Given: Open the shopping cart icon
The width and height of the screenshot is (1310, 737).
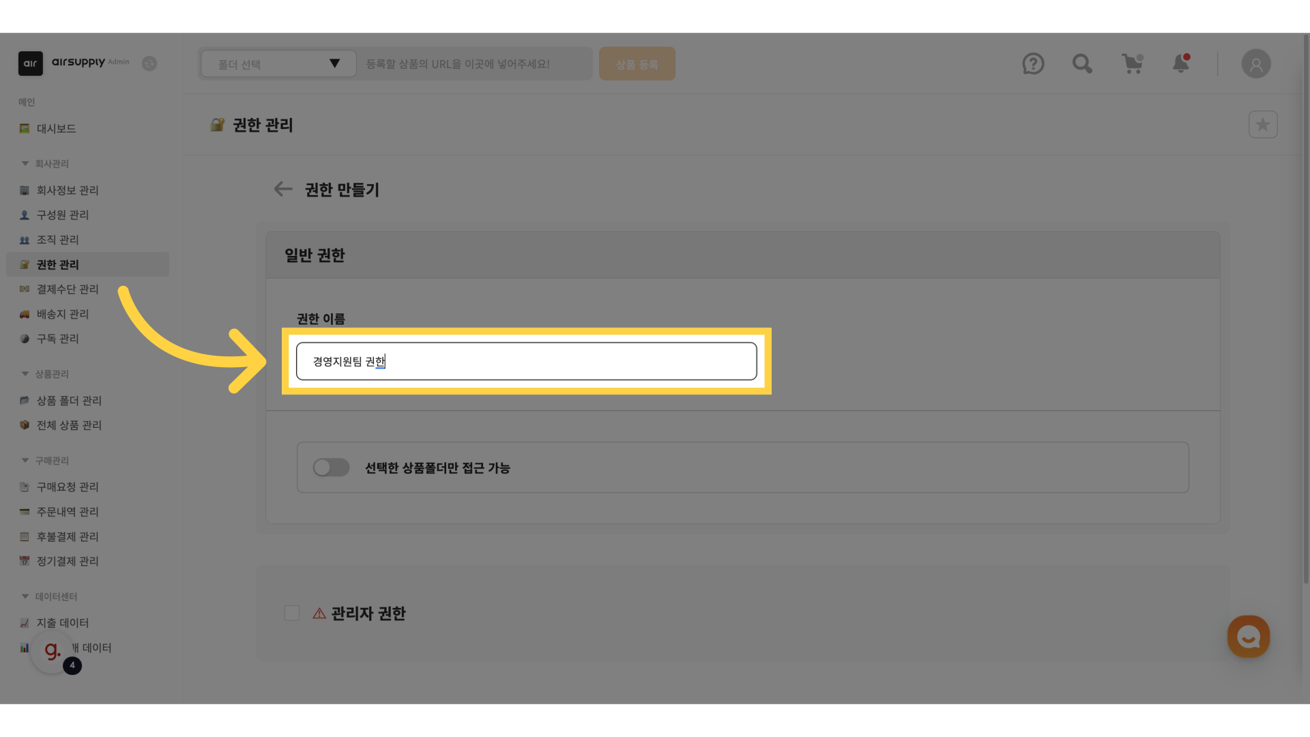Looking at the screenshot, I should click(x=1132, y=64).
